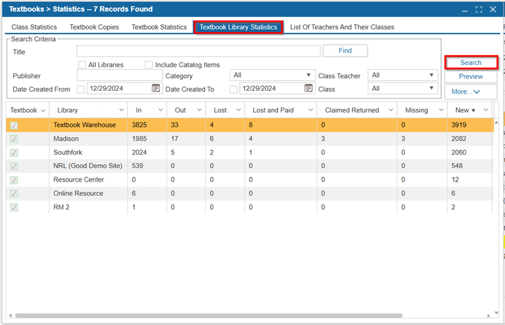The image size is (505, 325).
Task: Click the 3825 In value cell
Action: point(147,125)
